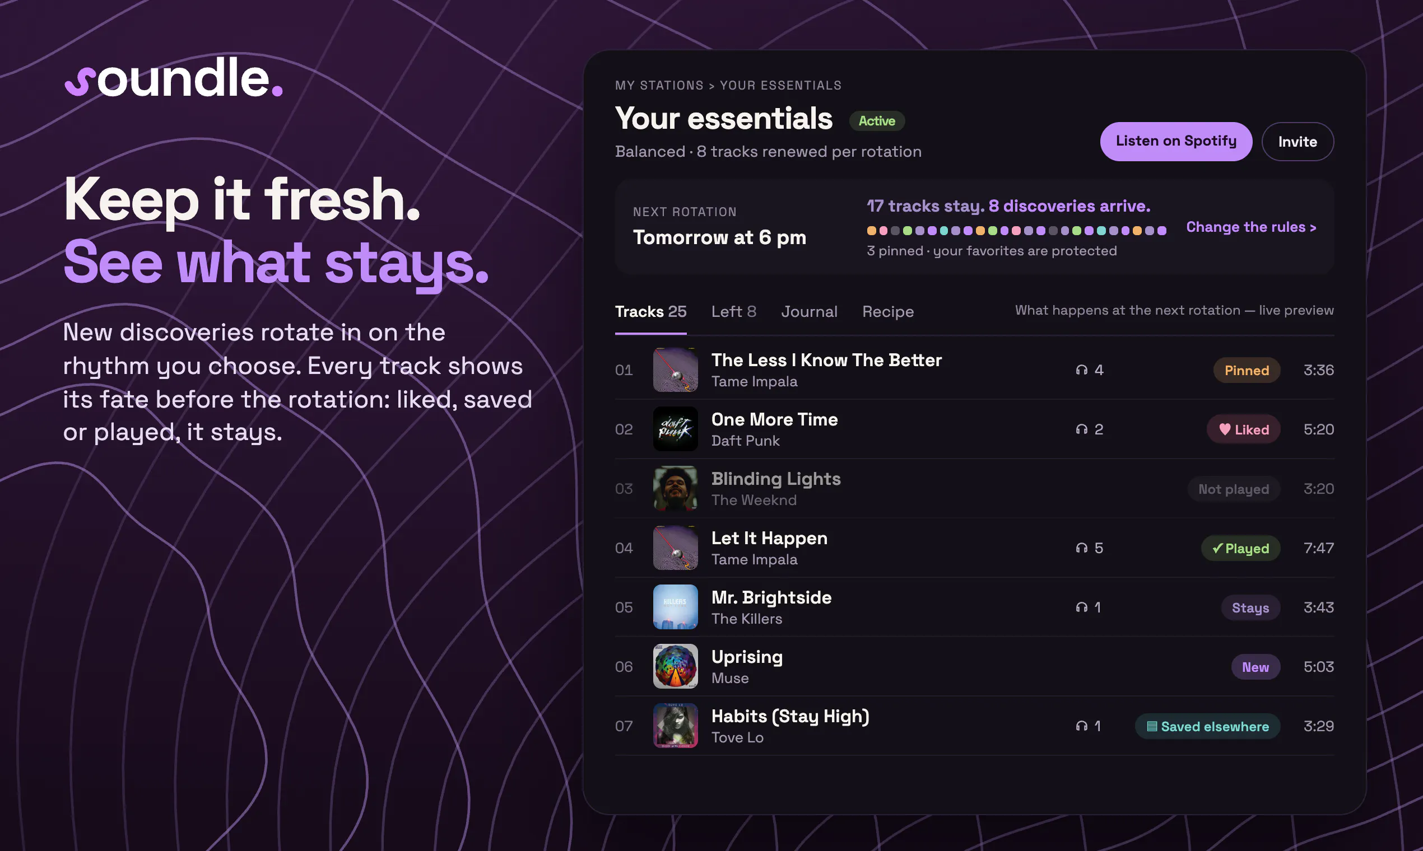Click the heart icon in Liked badge
Image resolution: width=1423 pixels, height=851 pixels.
1225,429
